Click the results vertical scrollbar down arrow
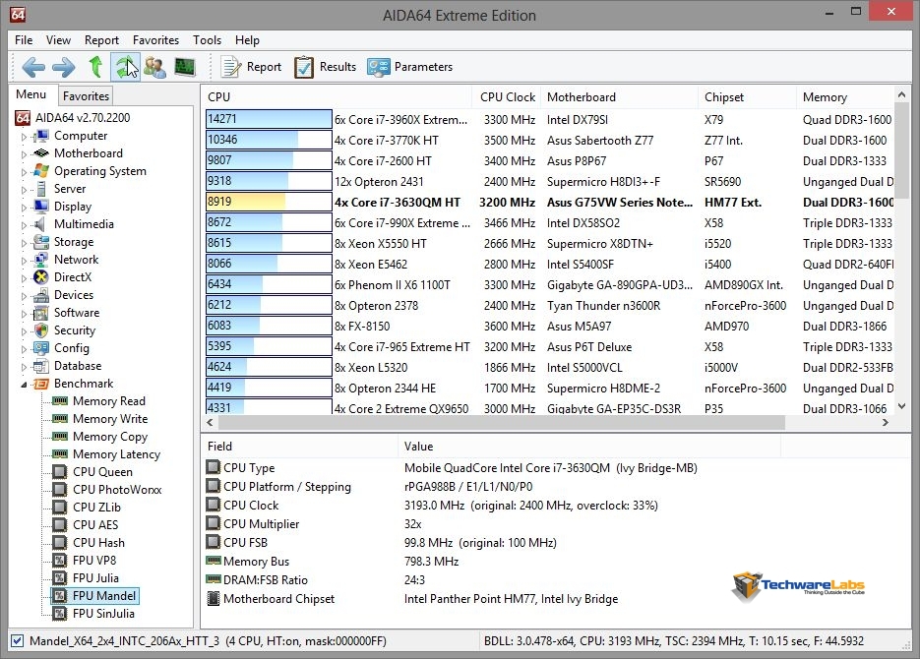 pyautogui.click(x=902, y=406)
